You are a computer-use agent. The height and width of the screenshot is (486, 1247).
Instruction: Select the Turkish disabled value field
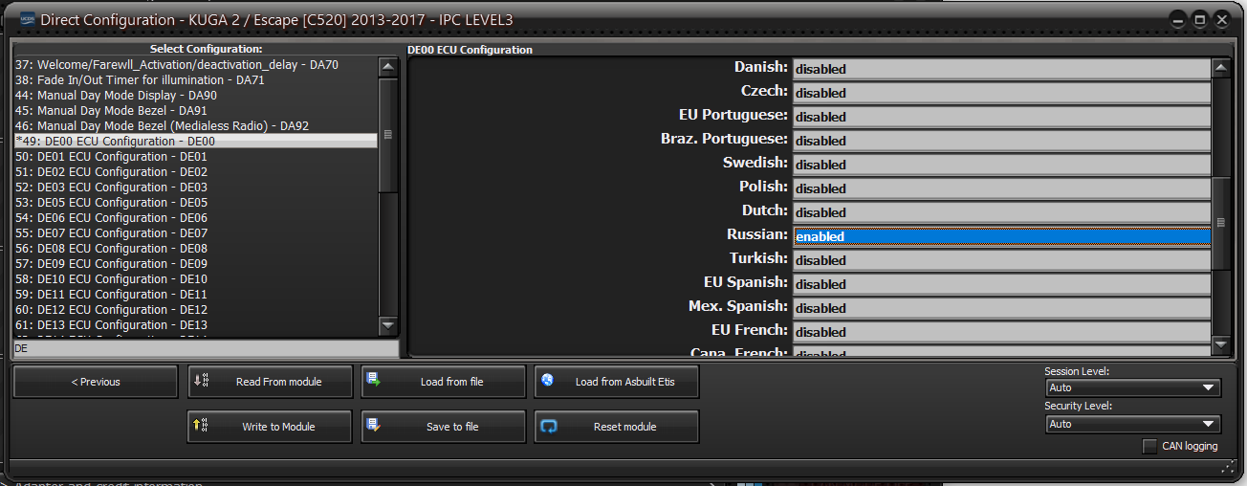[1001, 260]
